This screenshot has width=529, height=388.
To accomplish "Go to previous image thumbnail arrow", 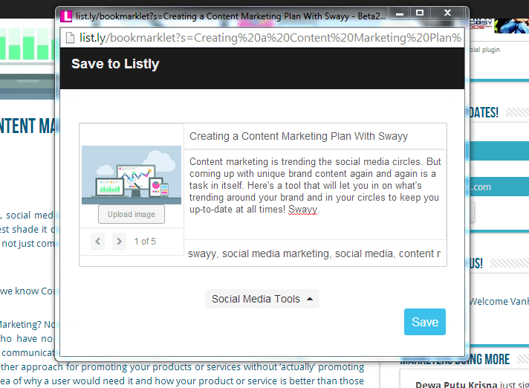I will 98,242.
